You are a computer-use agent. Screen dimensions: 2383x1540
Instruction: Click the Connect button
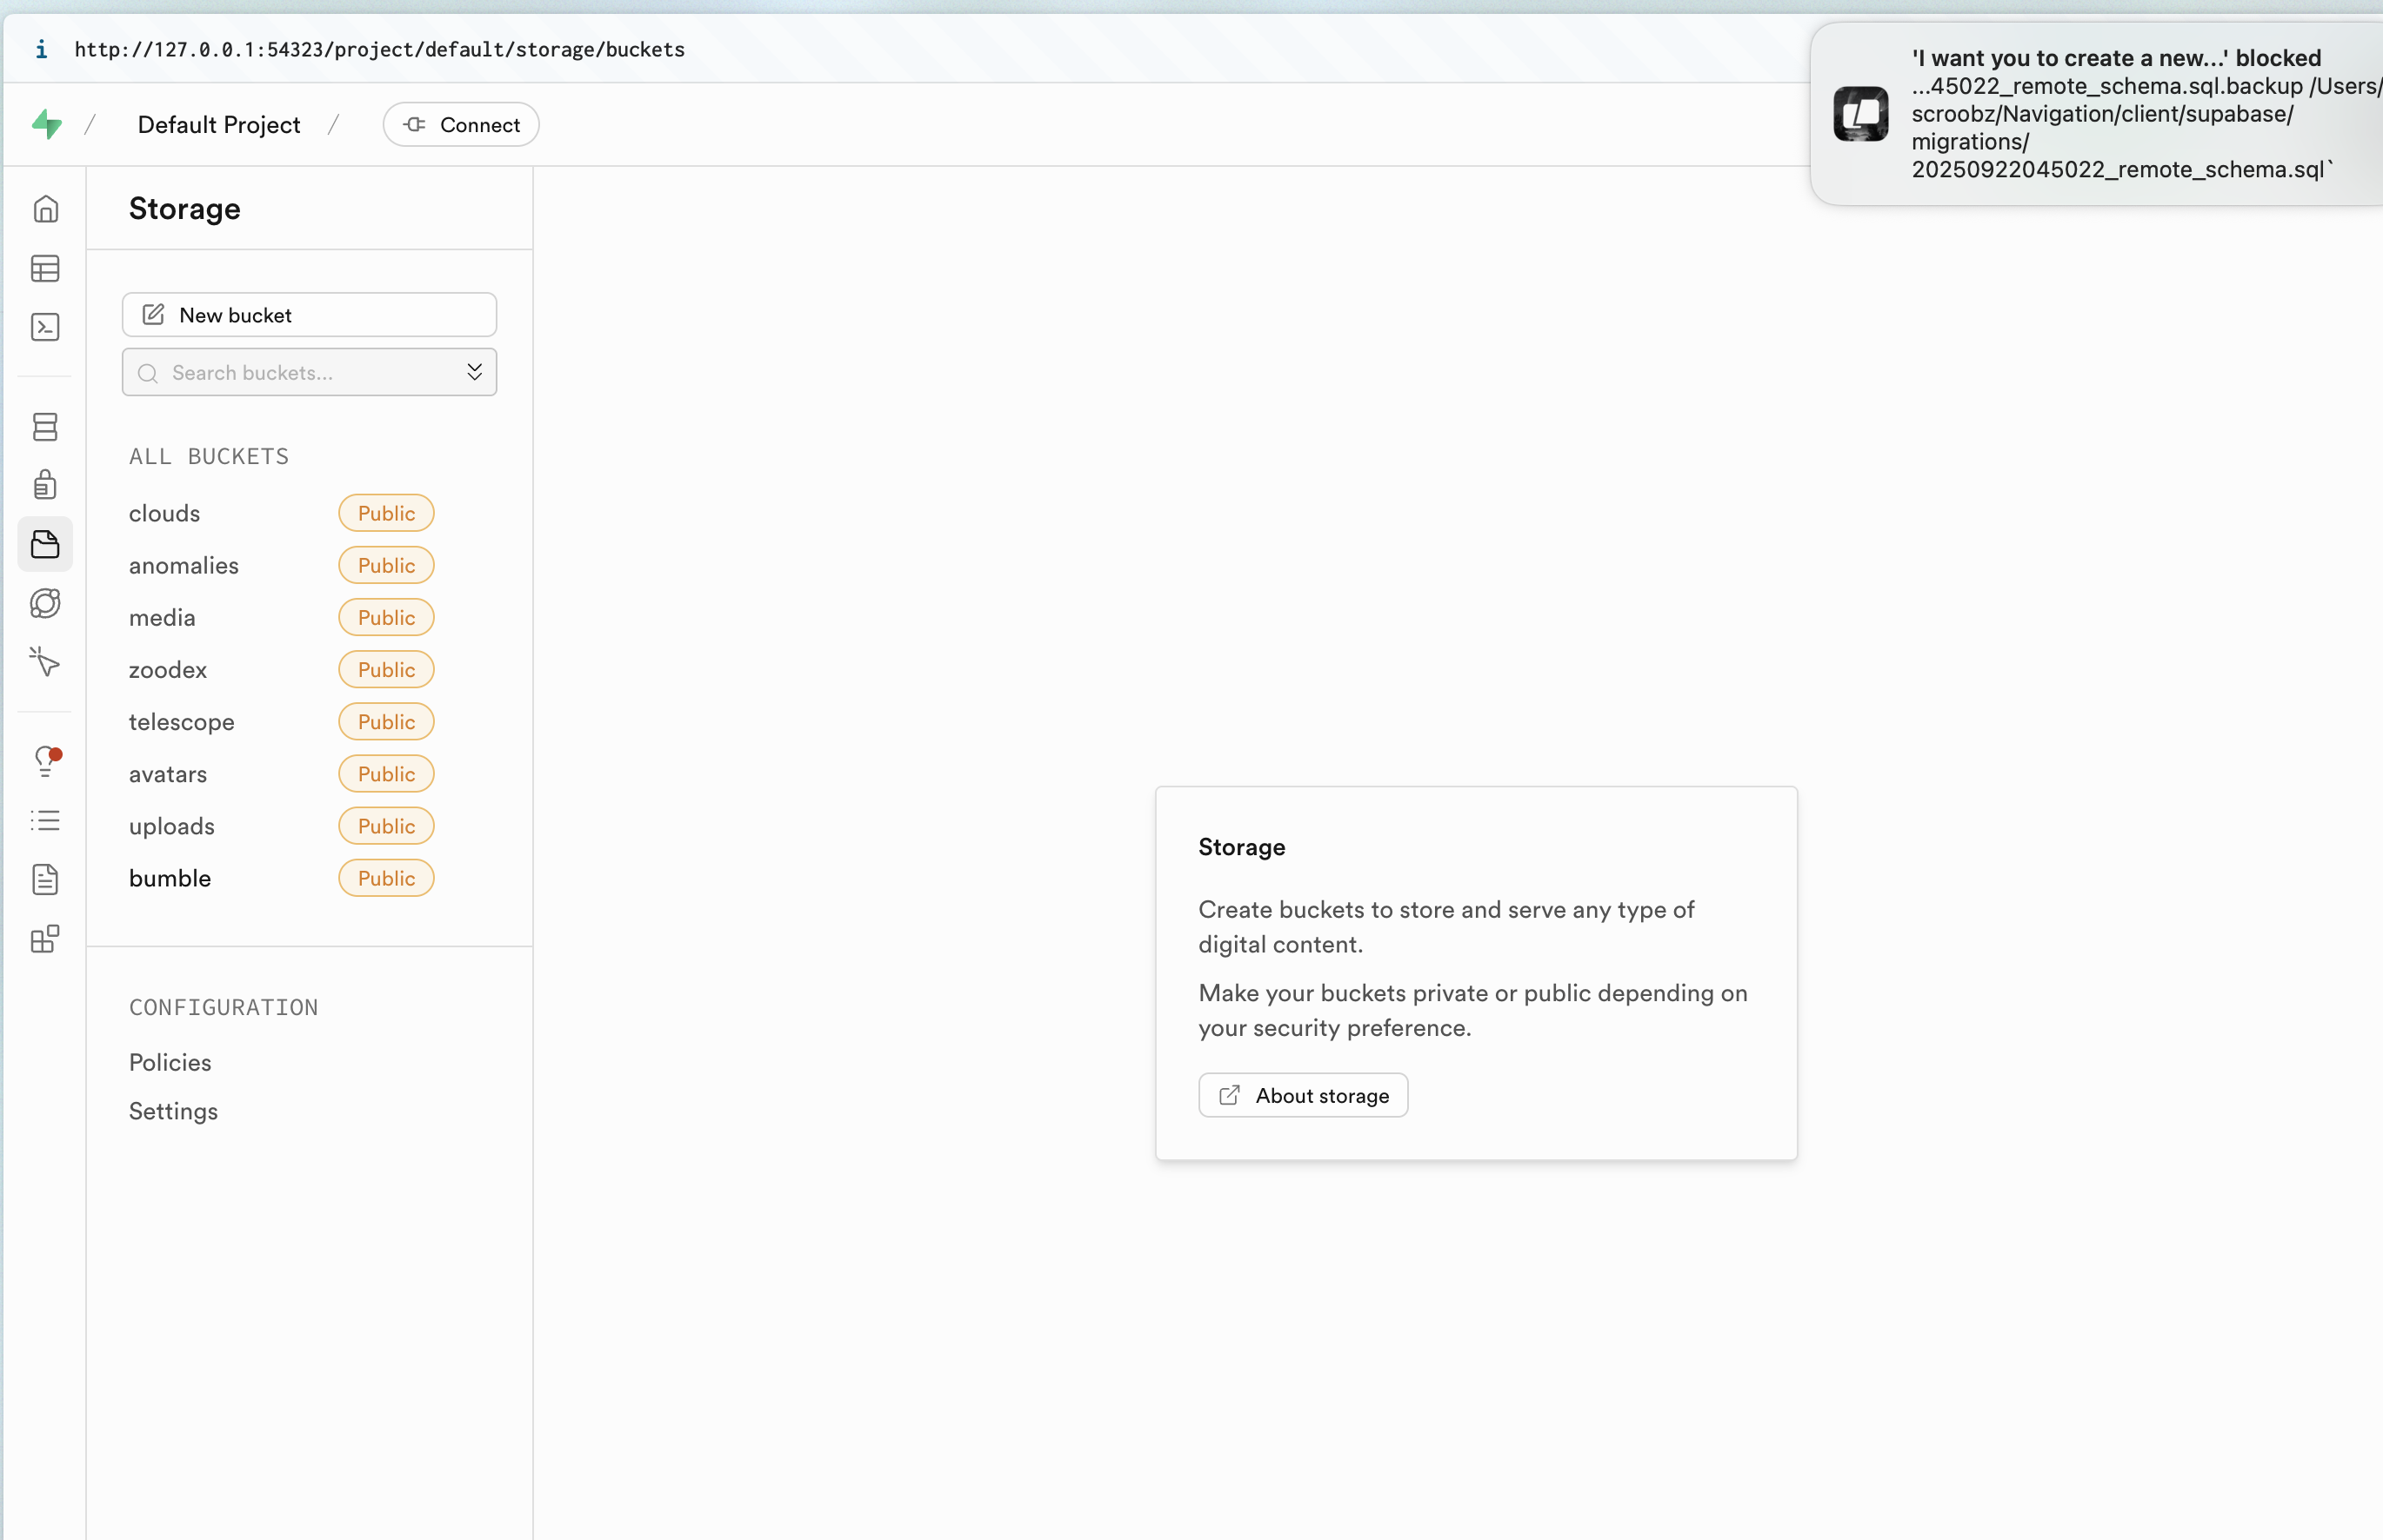click(x=461, y=125)
